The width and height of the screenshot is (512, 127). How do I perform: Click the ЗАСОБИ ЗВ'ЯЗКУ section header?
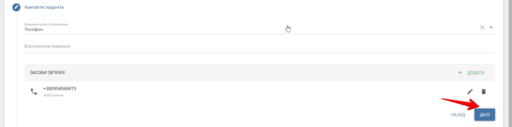[x=48, y=72]
